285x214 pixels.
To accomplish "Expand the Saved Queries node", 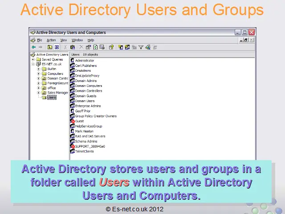I will tap(33, 59).
